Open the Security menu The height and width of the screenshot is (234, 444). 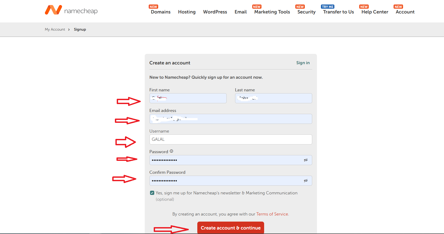[x=306, y=12]
